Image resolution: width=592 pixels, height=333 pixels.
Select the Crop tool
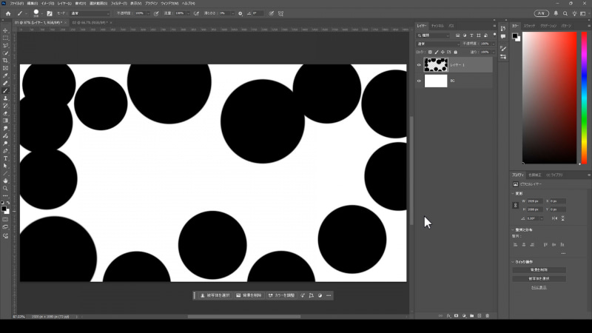point(5,61)
